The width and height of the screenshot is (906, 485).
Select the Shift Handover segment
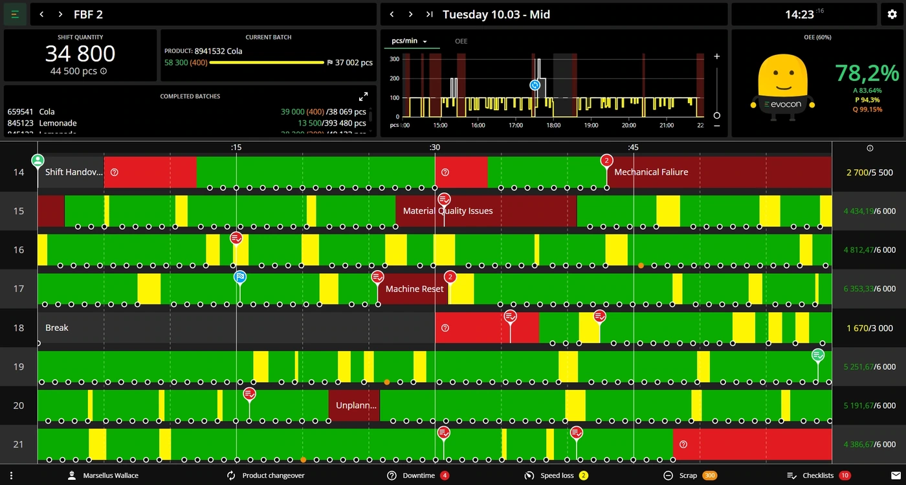71,172
